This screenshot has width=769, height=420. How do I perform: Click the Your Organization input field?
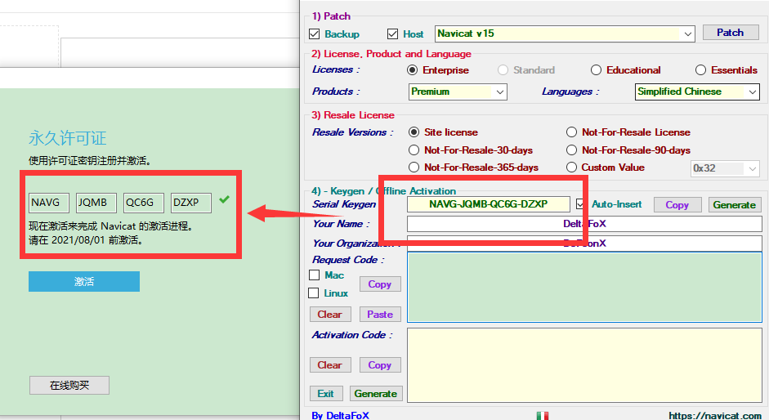click(584, 244)
